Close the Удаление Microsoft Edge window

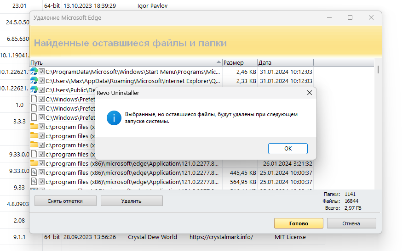pos(371,17)
